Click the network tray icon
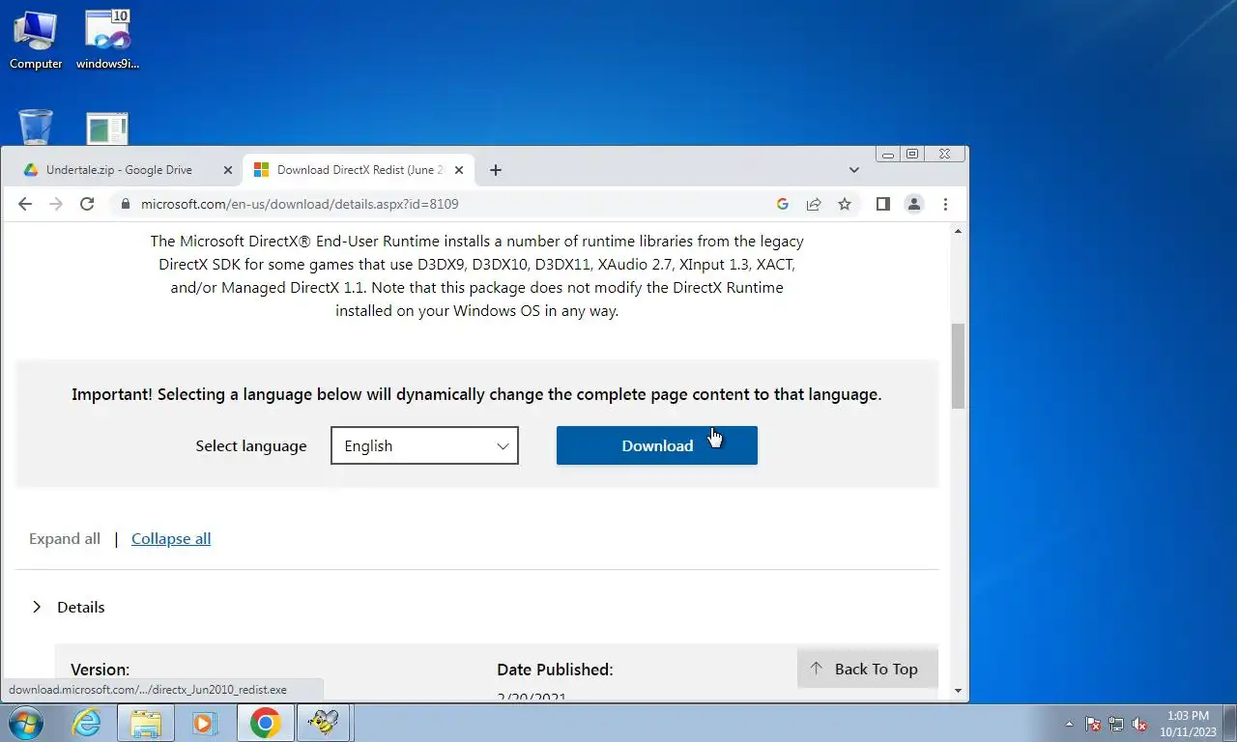Screen dimensions: 1237x742 (1116, 724)
